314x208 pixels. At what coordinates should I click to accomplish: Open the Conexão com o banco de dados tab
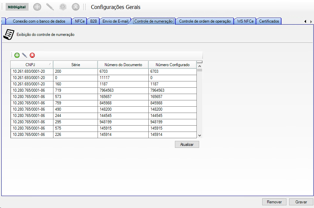[39, 21]
